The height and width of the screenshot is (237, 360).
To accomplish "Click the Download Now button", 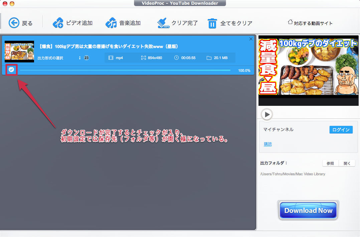I will coord(308,210).
